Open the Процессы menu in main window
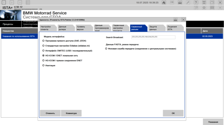 click(x=11, y=24)
